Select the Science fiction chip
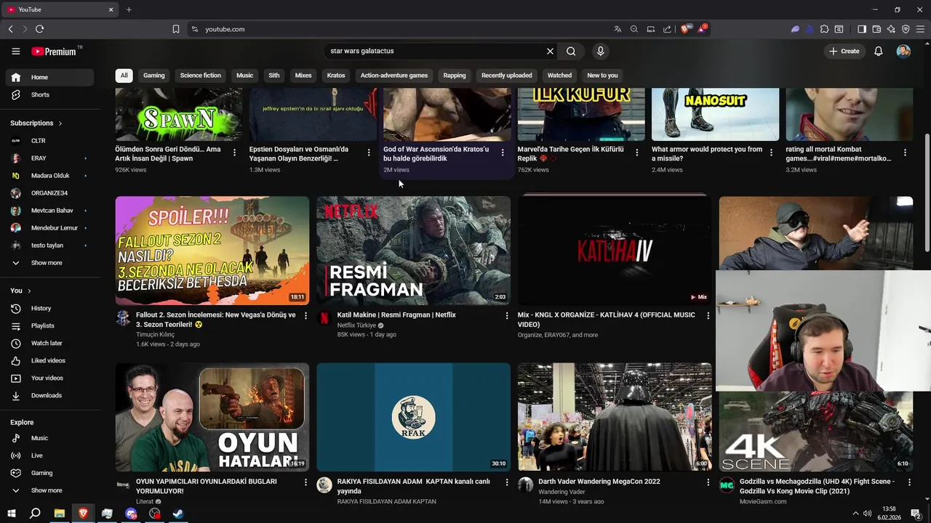The width and height of the screenshot is (931, 523). (201, 76)
